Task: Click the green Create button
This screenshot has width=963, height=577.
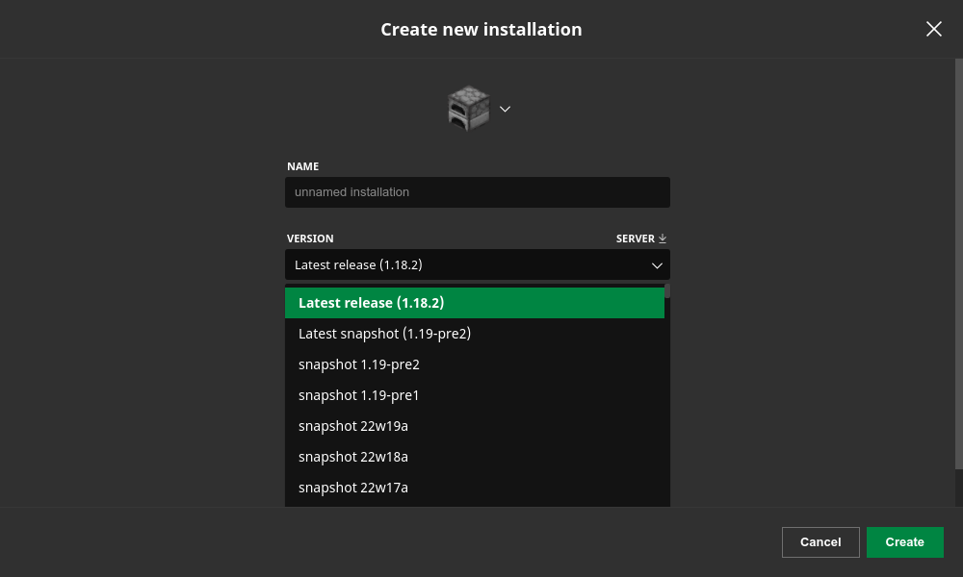Action: pos(904,542)
